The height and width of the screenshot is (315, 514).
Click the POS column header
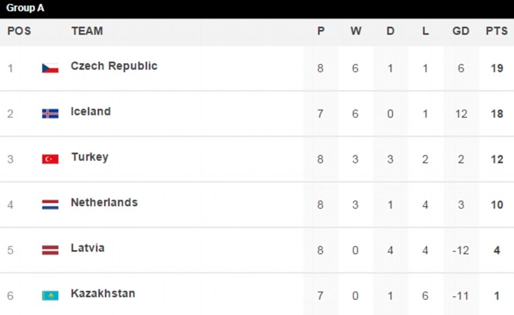click(x=19, y=31)
